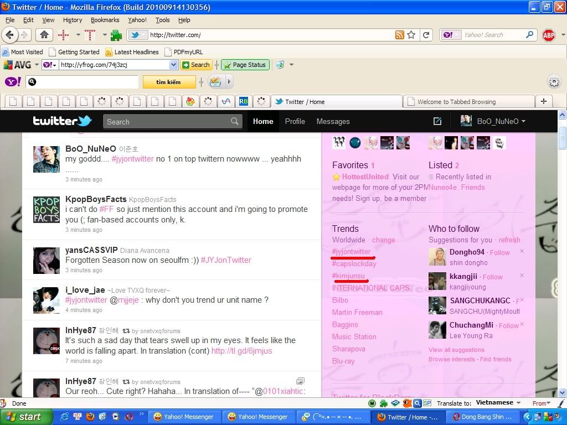
Task: Switch to the RB favicon tab
Action: (x=244, y=102)
